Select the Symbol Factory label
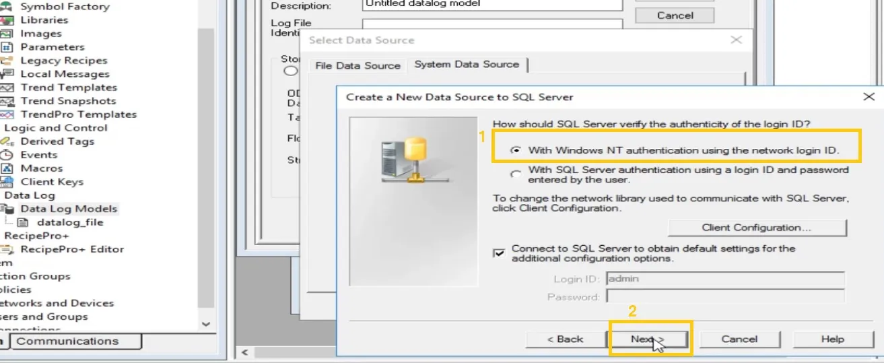Image resolution: width=884 pixels, height=363 pixels. (x=65, y=7)
